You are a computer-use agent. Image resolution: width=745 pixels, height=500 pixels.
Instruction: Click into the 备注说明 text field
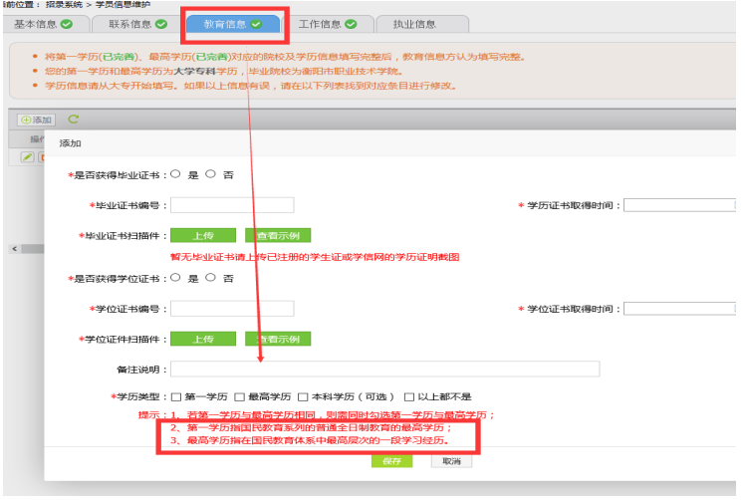[384, 370]
